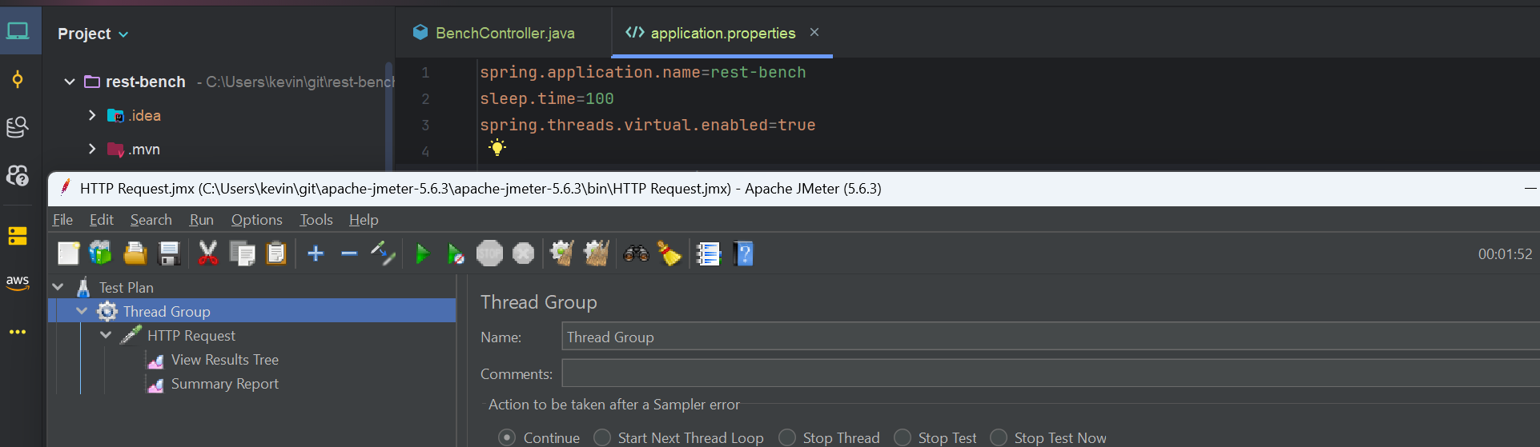
Task: Open the JMeter File menu
Action: pyautogui.click(x=62, y=220)
